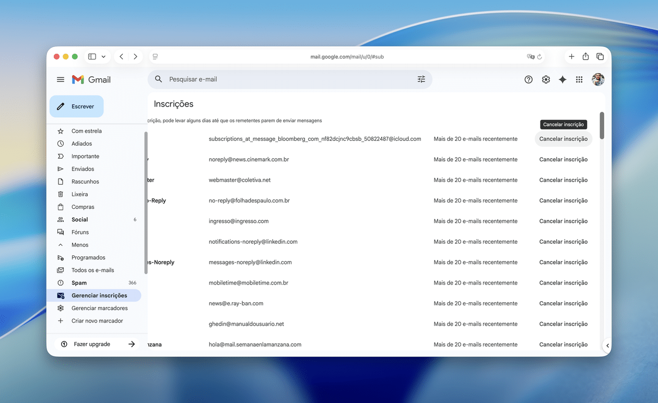Screen dimensions: 658x403
Task: Open Gmail main menu hamburger icon
Action: 61,79
